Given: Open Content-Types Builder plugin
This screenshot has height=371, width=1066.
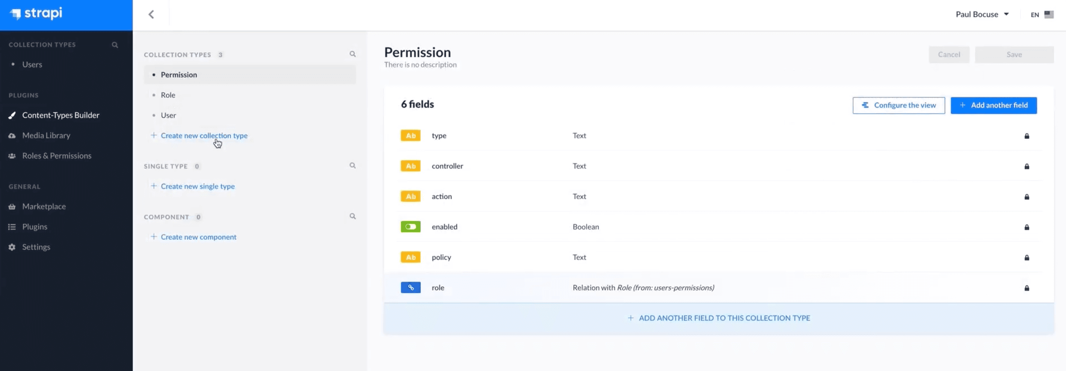Looking at the screenshot, I should point(60,115).
